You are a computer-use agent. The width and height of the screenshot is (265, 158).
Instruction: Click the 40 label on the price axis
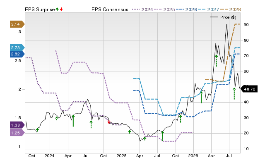246,102
